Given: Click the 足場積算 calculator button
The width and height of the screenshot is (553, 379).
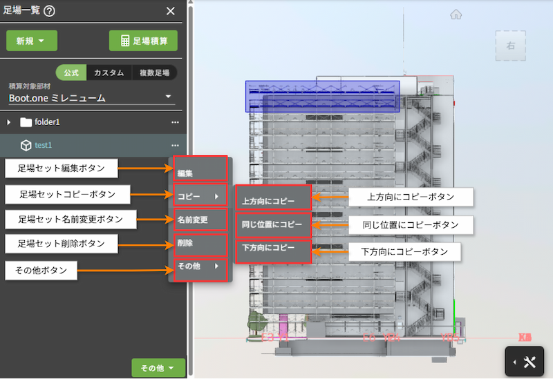Looking at the screenshot, I should [143, 41].
